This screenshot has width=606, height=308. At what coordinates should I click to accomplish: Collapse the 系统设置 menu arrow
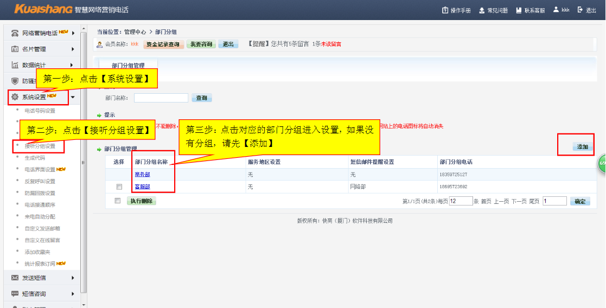coord(73,98)
